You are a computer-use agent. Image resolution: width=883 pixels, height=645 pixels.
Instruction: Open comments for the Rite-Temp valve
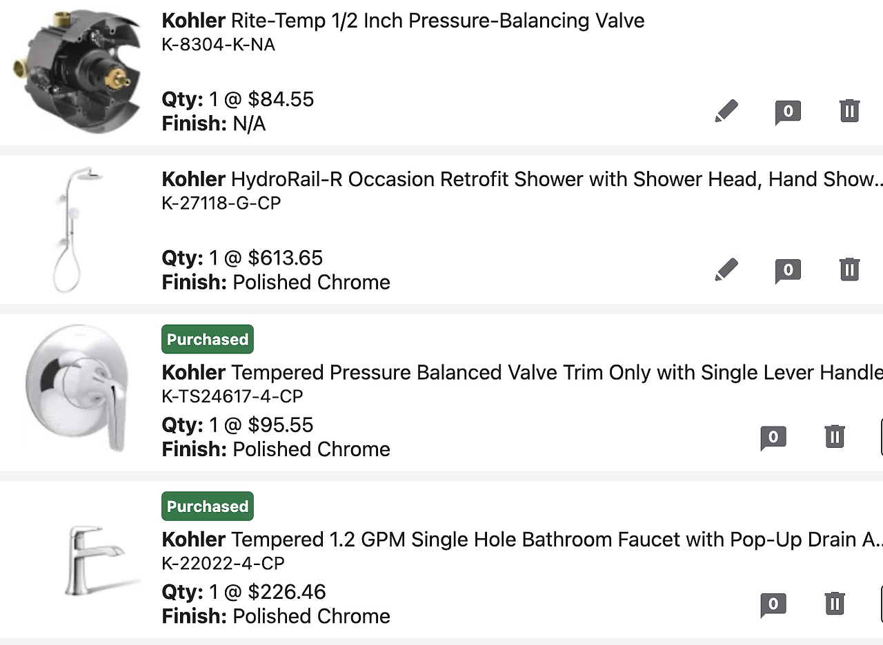(788, 112)
